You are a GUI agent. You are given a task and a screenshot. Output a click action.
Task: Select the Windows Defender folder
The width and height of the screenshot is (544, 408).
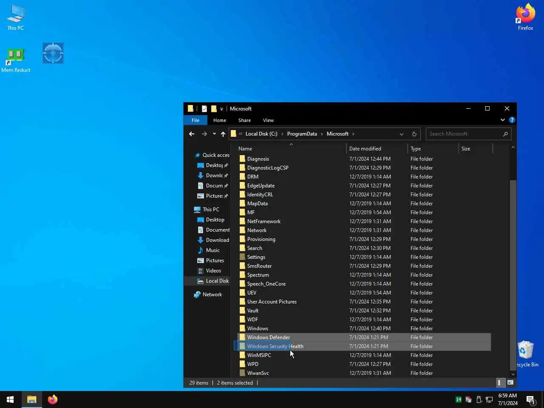click(268, 337)
